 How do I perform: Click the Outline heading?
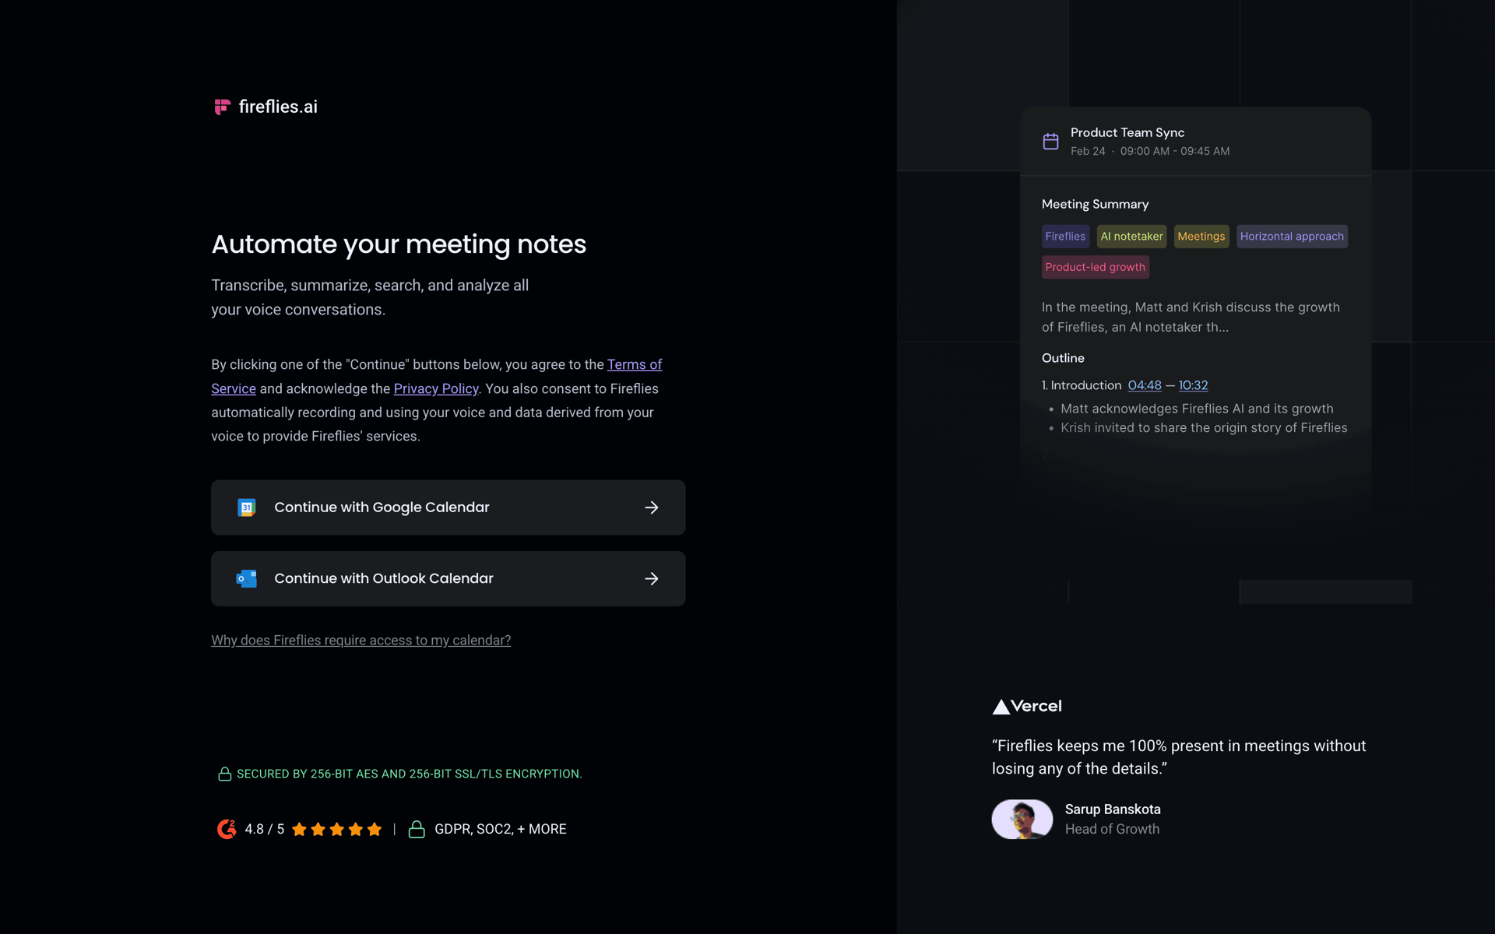tap(1063, 358)
